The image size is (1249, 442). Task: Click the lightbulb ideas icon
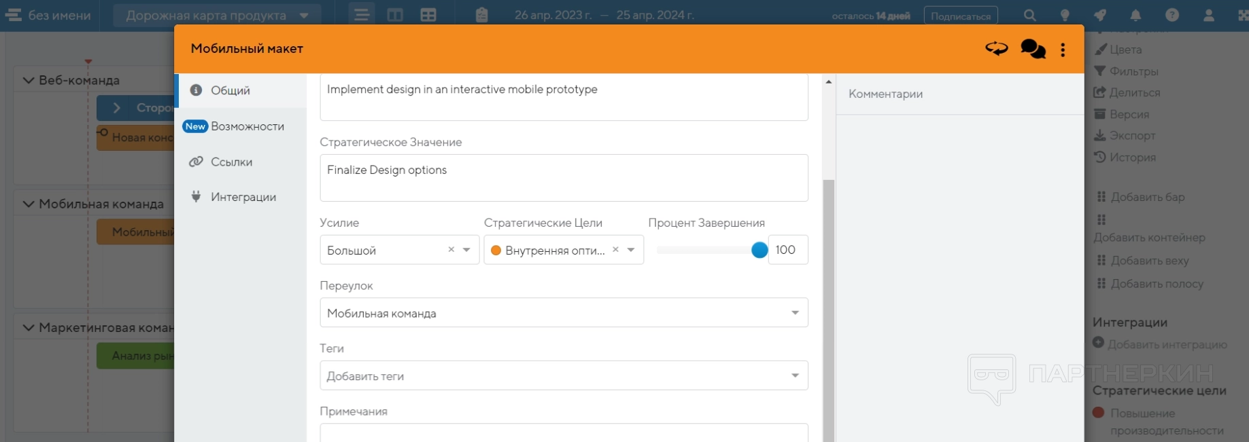[1065, 15]
